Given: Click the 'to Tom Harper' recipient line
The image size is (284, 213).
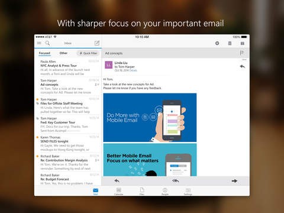Looking at the screenshot, I should 125,67.
